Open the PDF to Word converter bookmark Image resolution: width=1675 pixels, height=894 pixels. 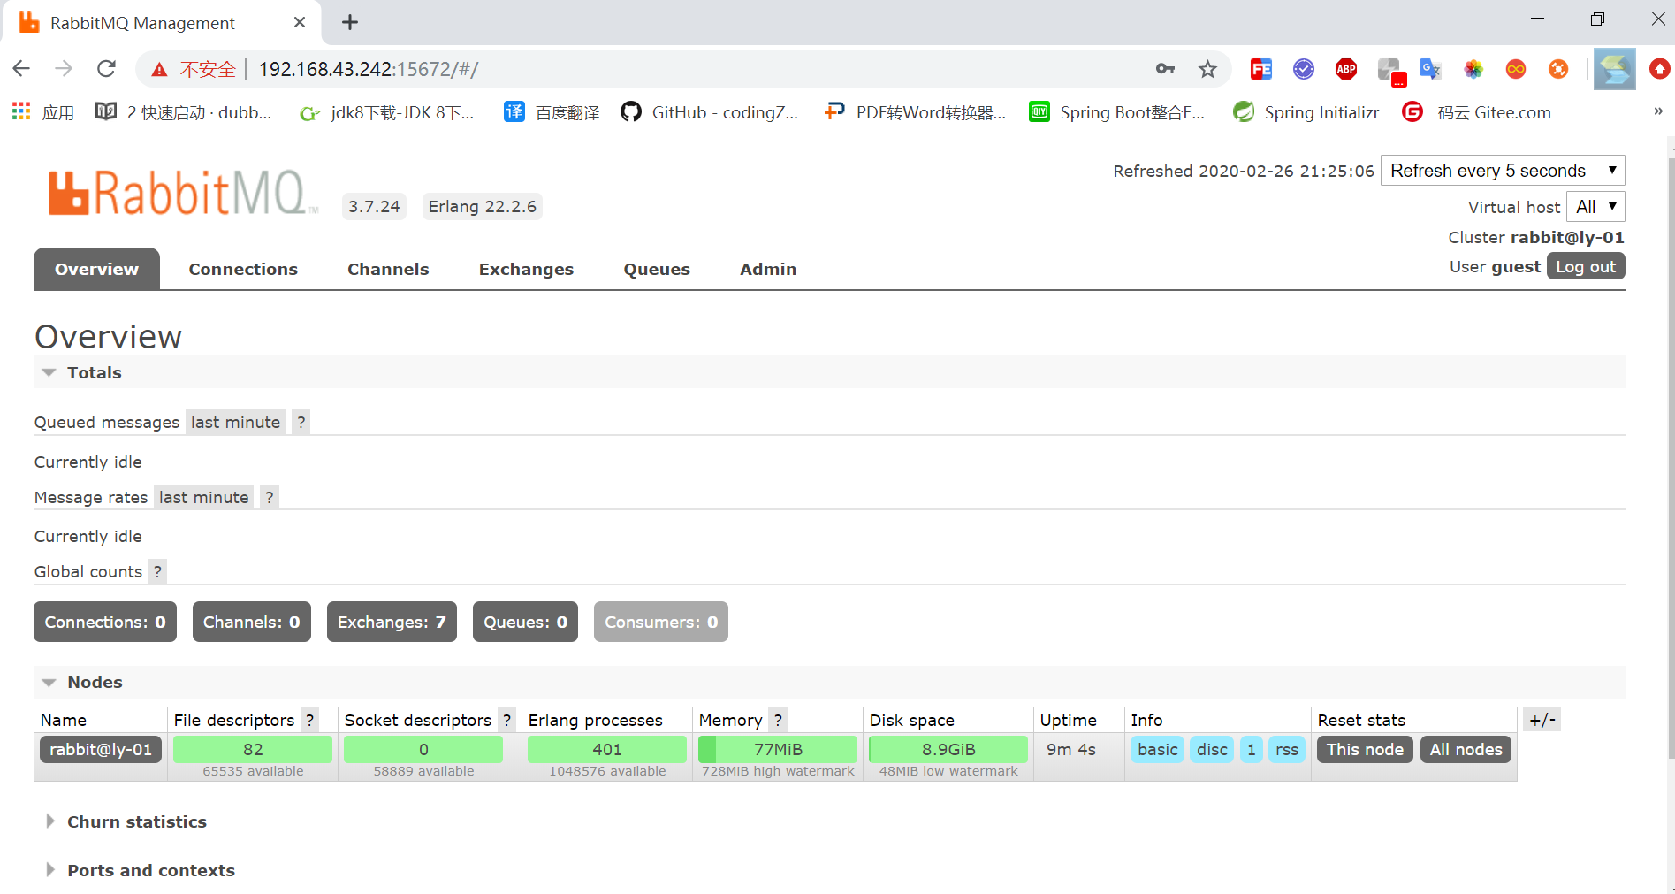pyautogui.click(x=915, y=112)
